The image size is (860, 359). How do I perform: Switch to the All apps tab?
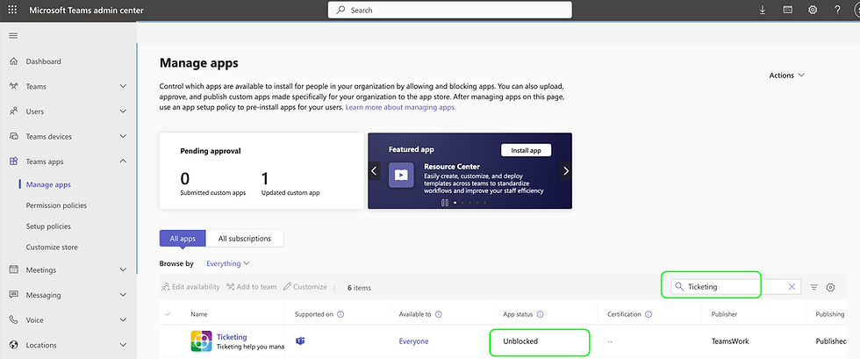pyautogui.click(x=183, y=239)
